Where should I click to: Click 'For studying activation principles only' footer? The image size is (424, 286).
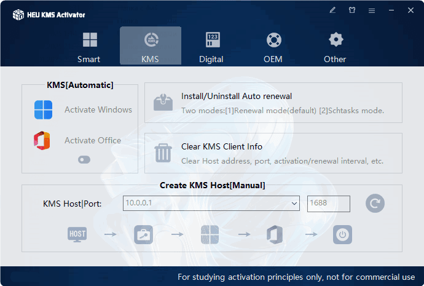click(296, 277)
